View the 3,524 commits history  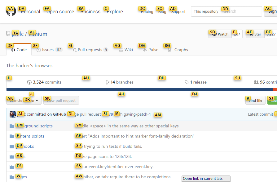pos(44,82)
